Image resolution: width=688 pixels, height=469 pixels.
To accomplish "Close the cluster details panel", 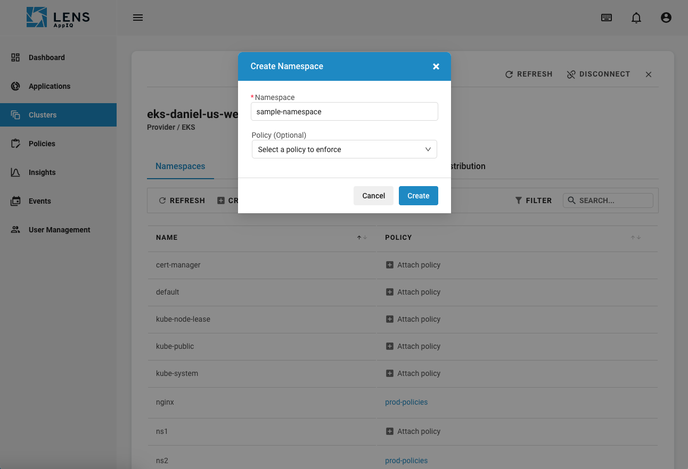I will [649, 74].
